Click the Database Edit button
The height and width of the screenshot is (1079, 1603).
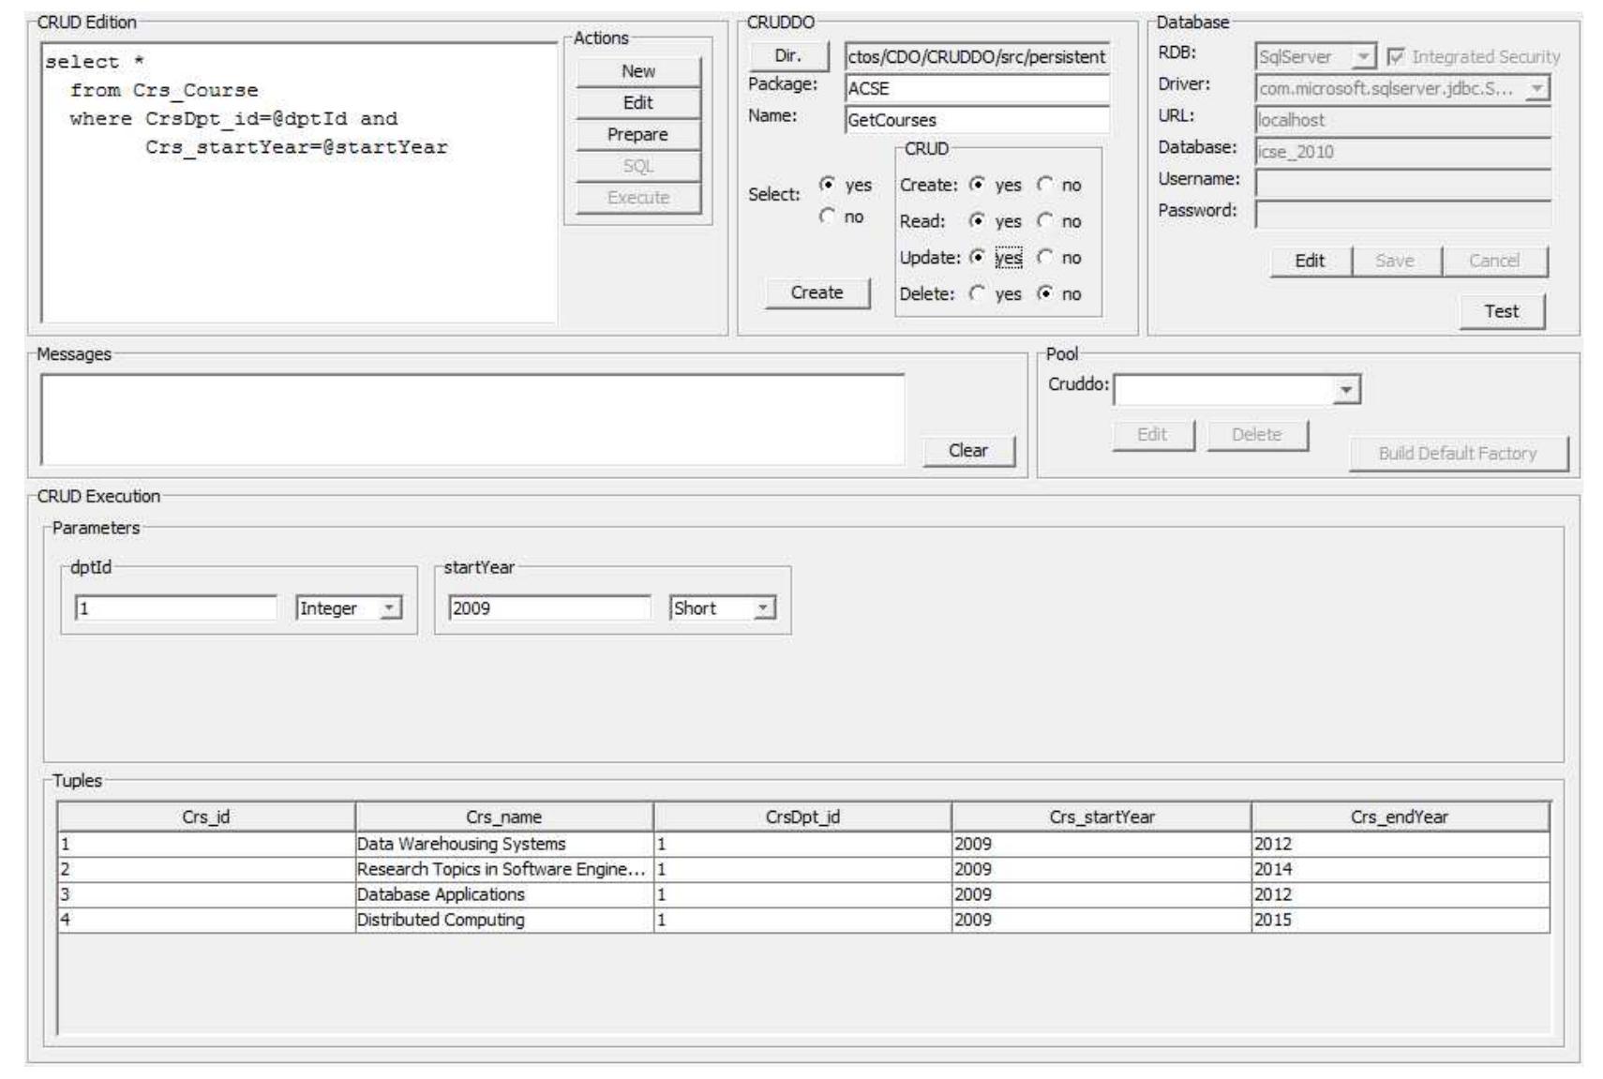1310,262
